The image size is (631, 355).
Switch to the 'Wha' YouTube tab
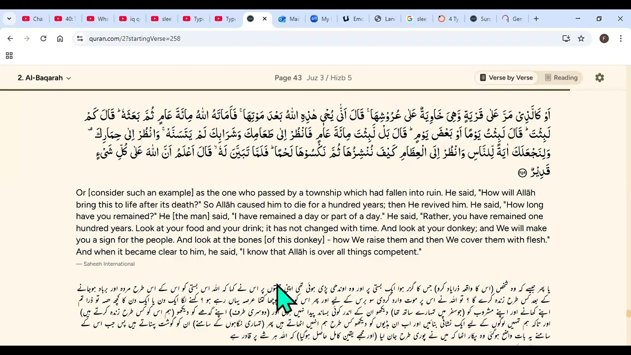click(97, 19)
